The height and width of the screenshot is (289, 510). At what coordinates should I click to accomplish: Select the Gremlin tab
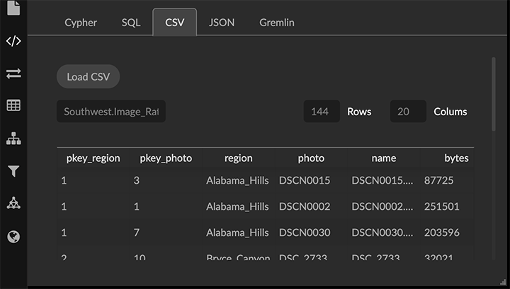[x=276, y=23]
